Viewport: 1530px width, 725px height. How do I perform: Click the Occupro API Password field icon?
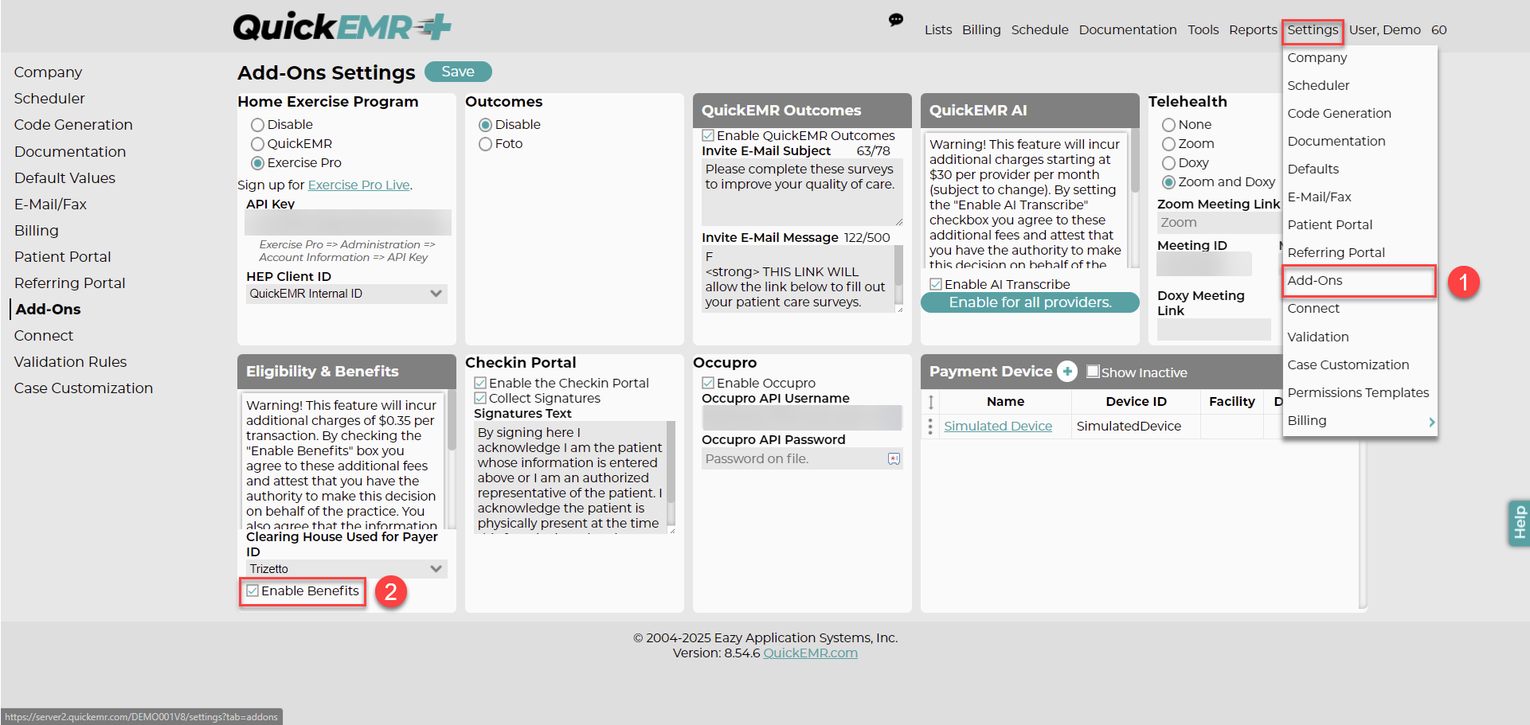[x=894, y=459]
